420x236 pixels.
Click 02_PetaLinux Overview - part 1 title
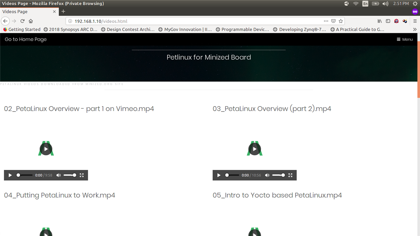tap(79, 109)
